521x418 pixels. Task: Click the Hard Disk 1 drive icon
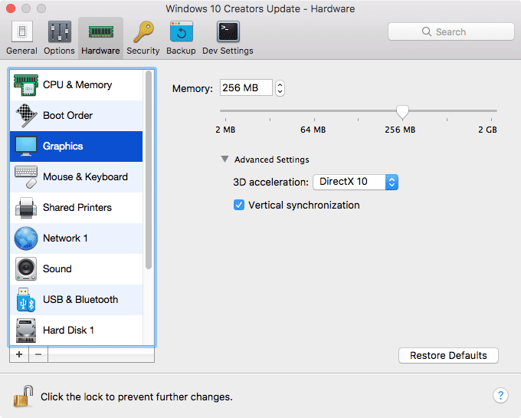[26, 331]
